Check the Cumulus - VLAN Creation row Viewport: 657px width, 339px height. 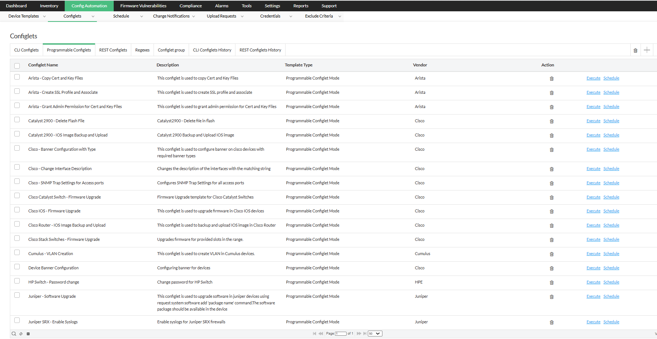click(17, 253)
